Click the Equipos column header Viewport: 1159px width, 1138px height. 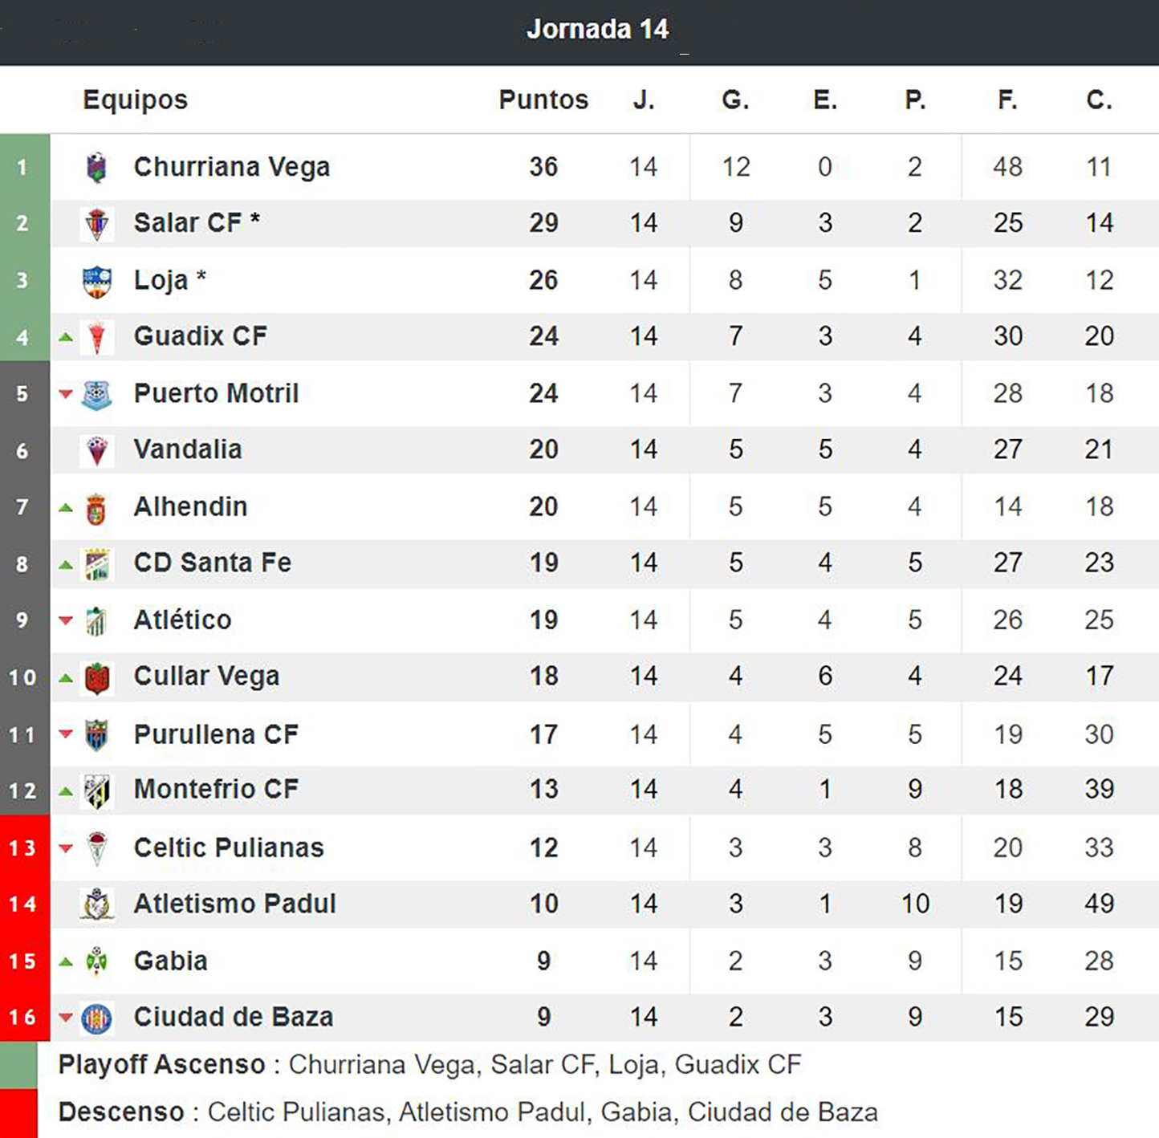(x=135, y=100)
